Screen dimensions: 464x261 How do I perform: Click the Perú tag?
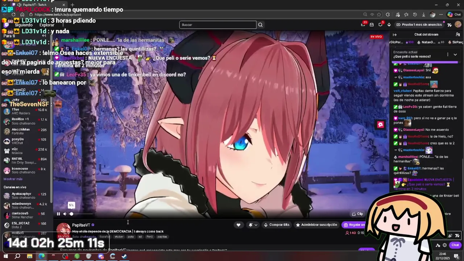click(149, 237)
